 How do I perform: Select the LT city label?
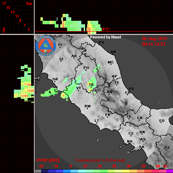point(97,121)
